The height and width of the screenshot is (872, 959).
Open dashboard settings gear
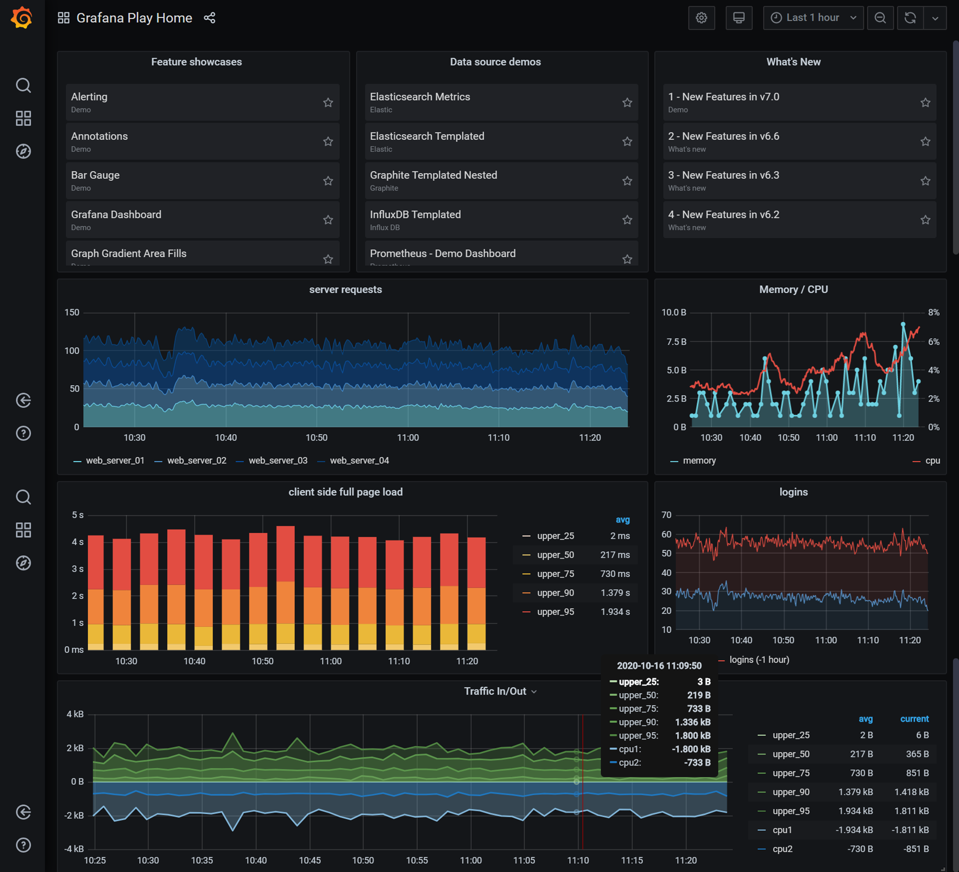pyautogui.click(x=701, y=18)
